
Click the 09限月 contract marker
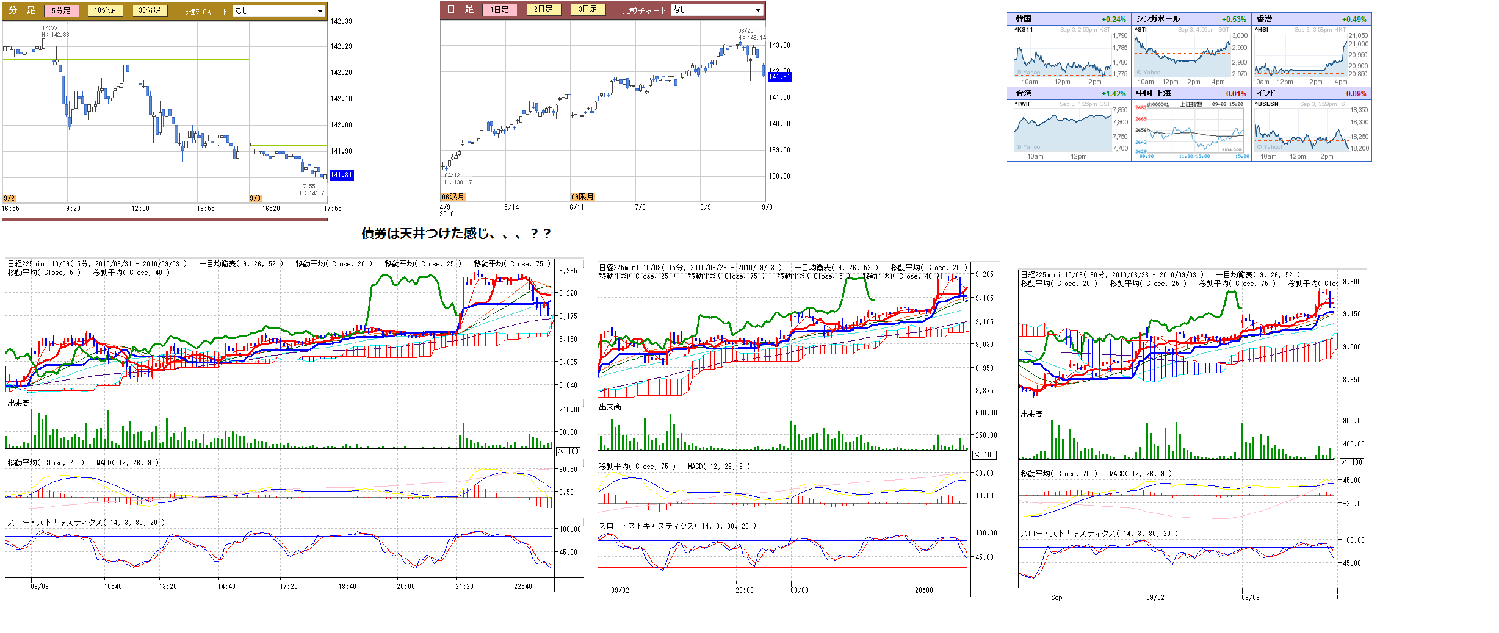click(582, 197)
